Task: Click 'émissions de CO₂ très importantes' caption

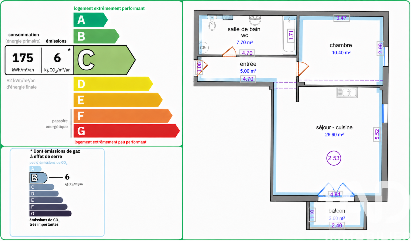Action: point(44,222)
